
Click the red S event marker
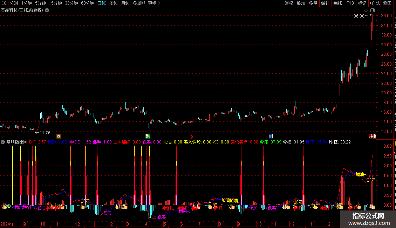pyautogui.click(x=192, y=136)
